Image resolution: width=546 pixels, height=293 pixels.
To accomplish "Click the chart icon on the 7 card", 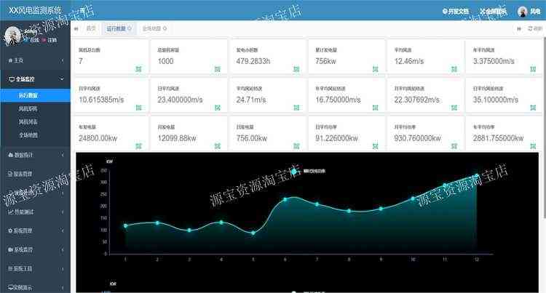I will tap(138, 69).
